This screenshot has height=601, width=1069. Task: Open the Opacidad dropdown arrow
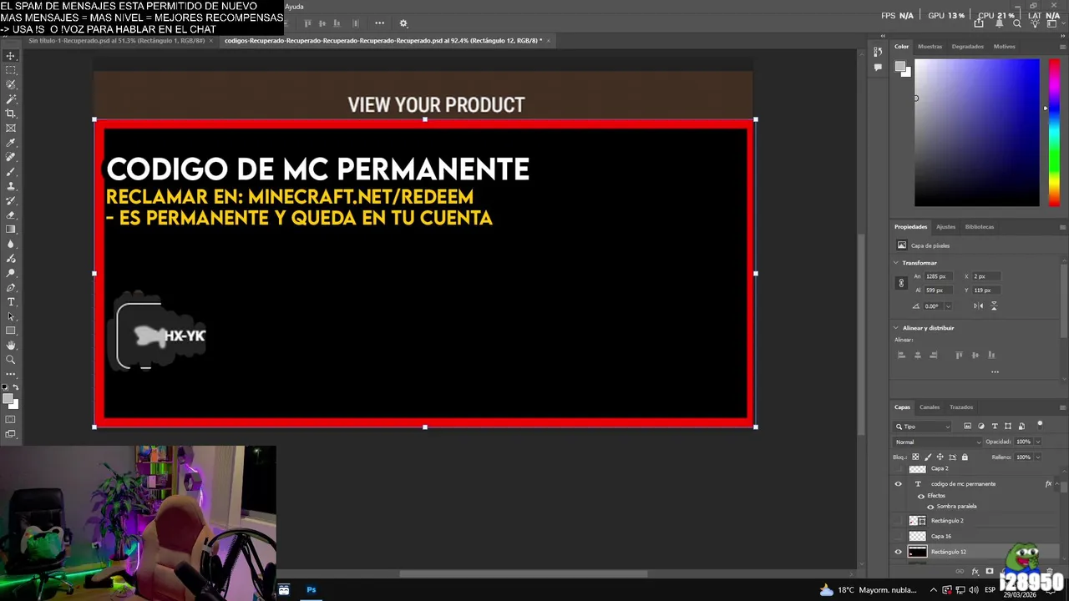[x=1037, y=442]
